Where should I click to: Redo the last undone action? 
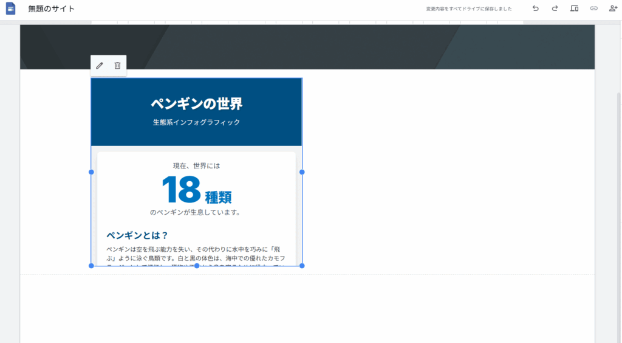point(555,9)
